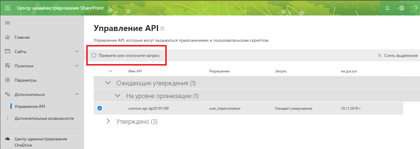This screenshot has width=420, height=149.
Task: Click the OneDrive cloud icon
Action: (x=8, y=139)
